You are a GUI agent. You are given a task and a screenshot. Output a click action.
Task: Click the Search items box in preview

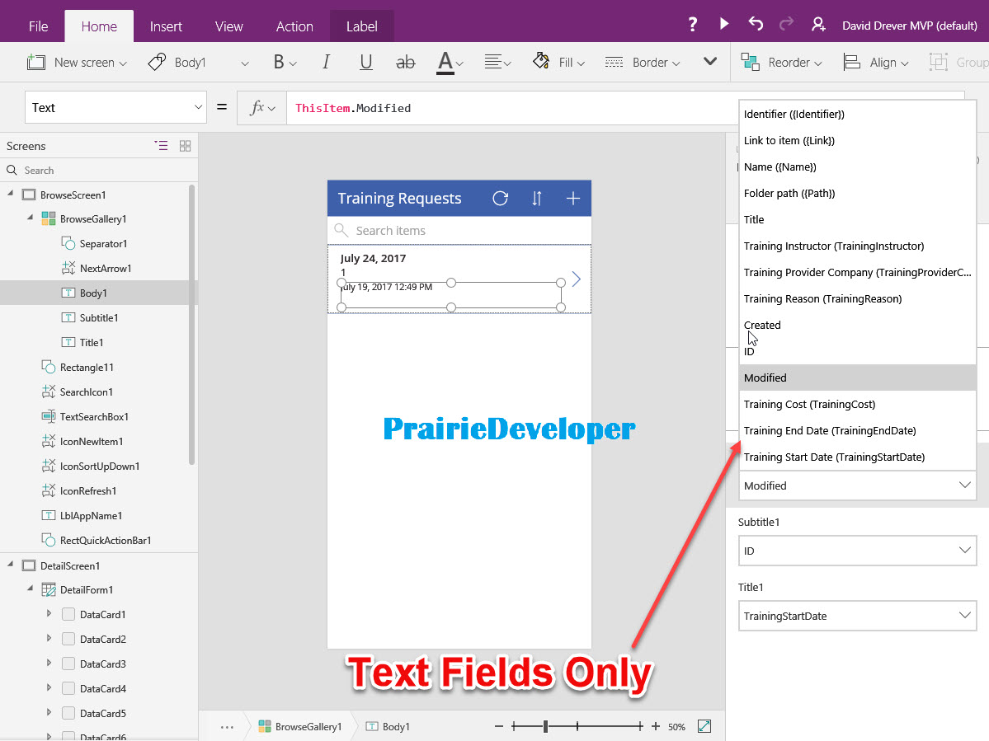[x=459, y=231]
